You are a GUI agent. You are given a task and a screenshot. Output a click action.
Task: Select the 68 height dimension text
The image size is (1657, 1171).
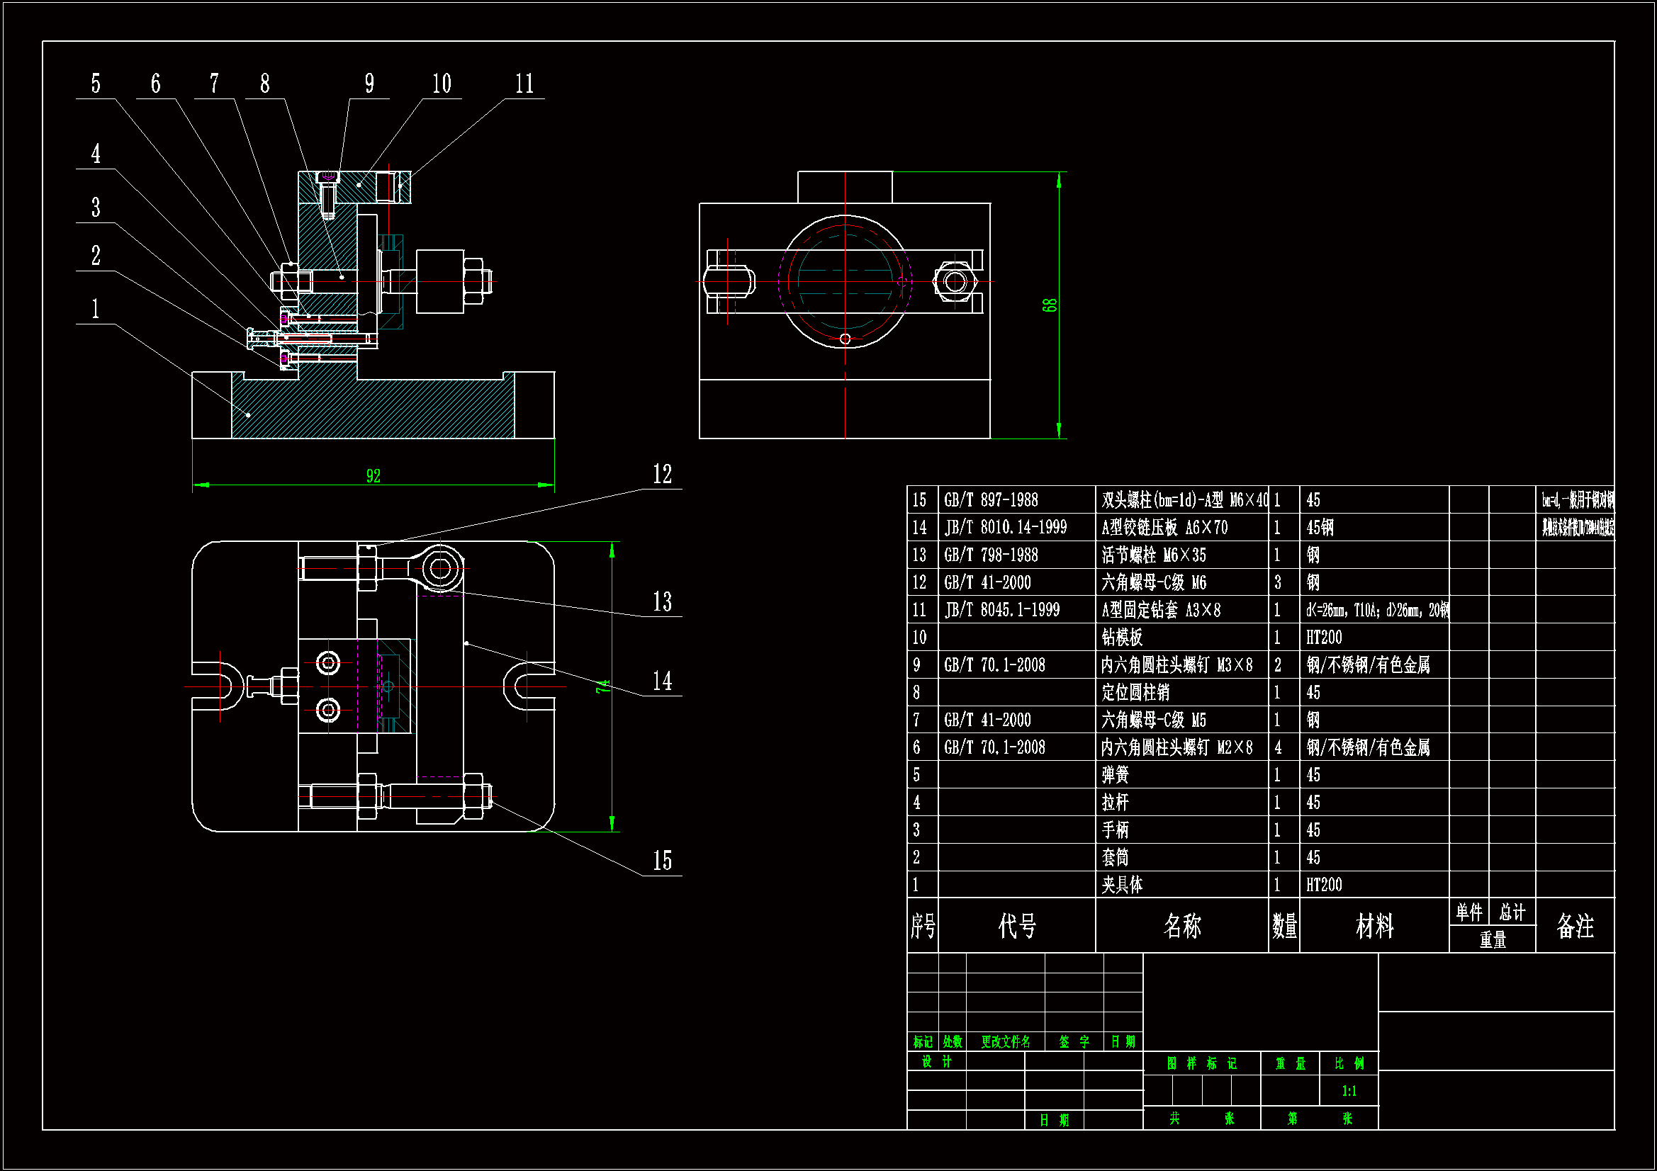point(1050,305)
